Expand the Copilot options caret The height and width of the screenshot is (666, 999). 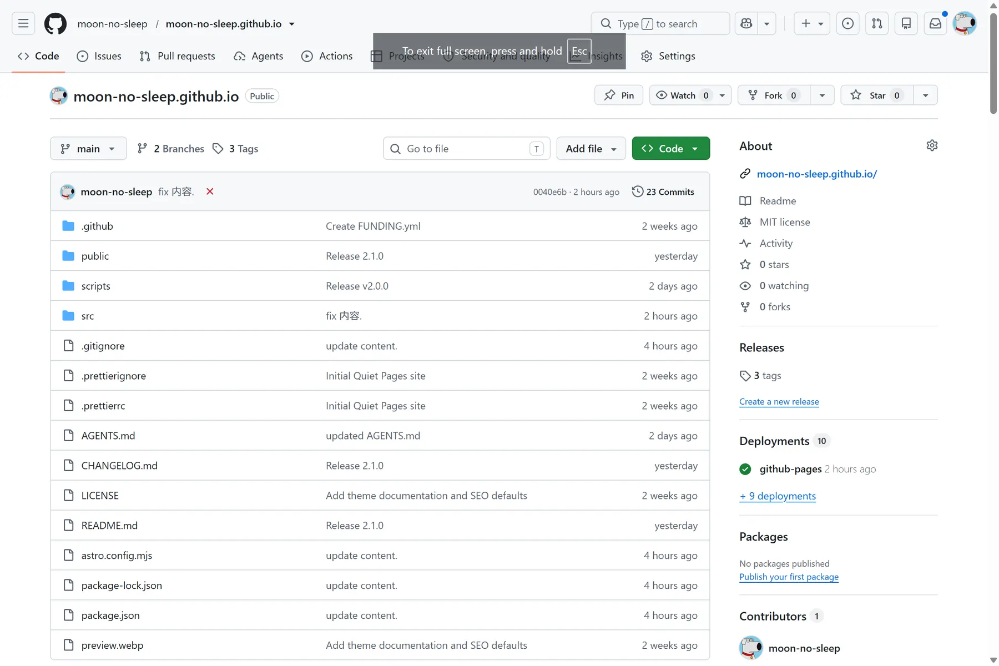pyautogui.click(x=766, y=23)
